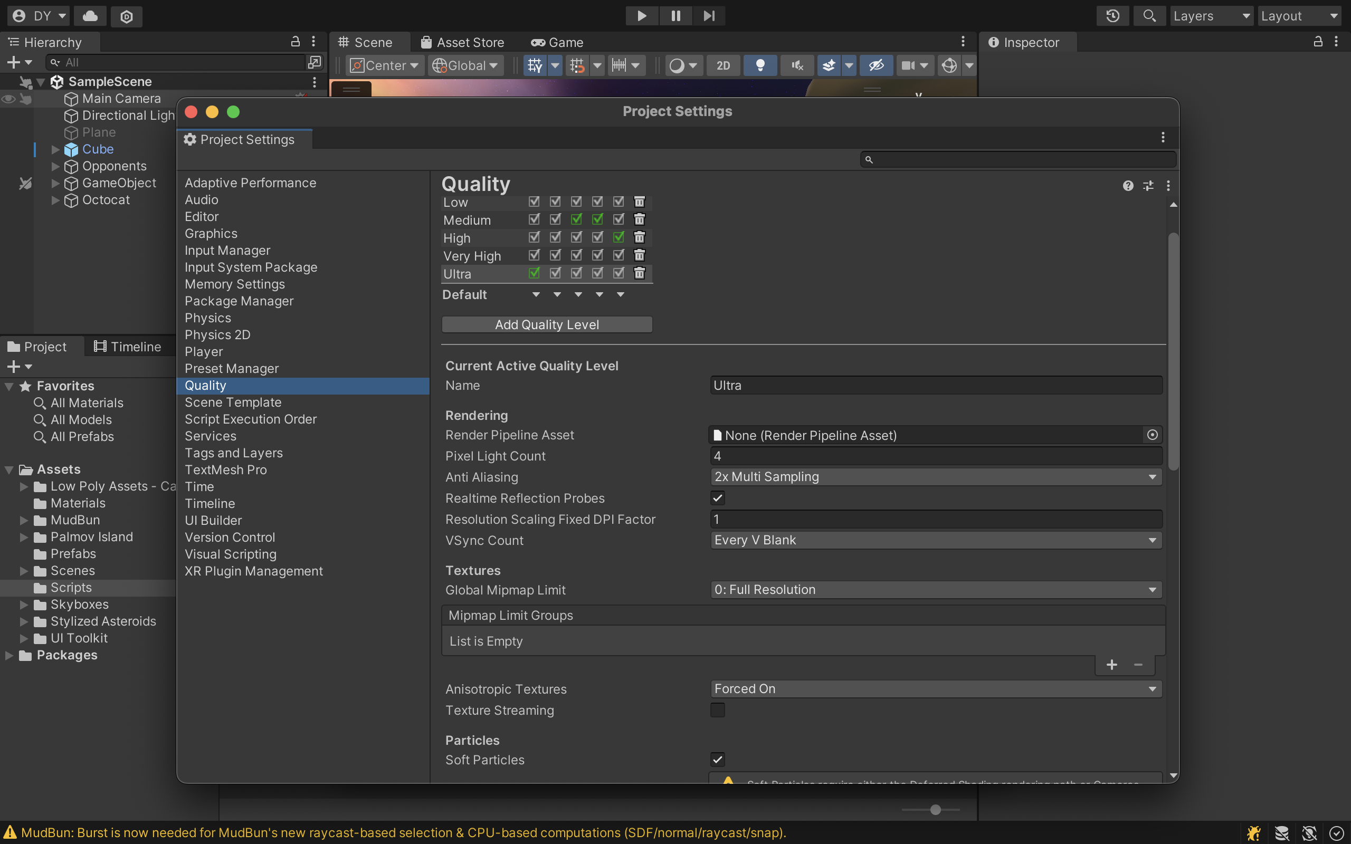The height and width of the screenshot is (844, 1351).
Task: Add a Mipmap Limit Group with plus
Action: 1111,665
